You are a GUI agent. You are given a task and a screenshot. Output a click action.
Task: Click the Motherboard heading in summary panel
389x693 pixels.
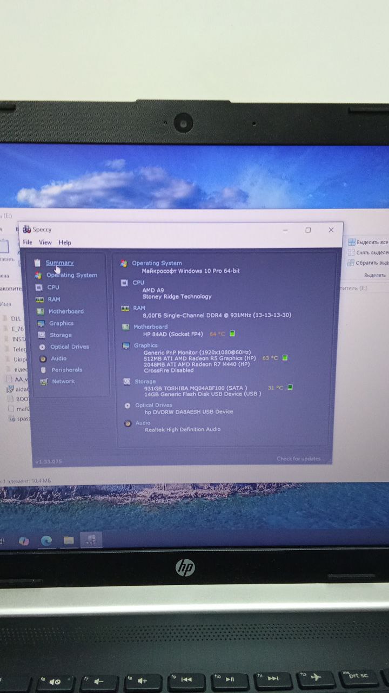click(x=150, y=327)
